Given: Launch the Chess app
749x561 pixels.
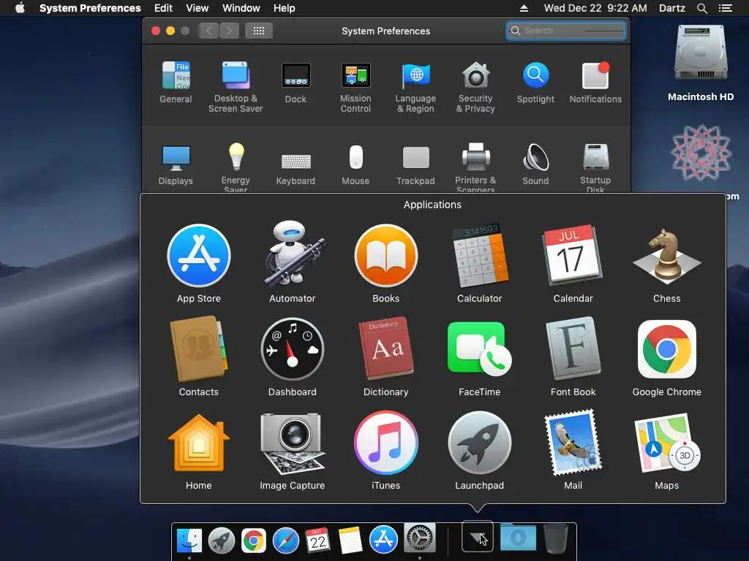Looking at the screenshot, I should [667, 256].
